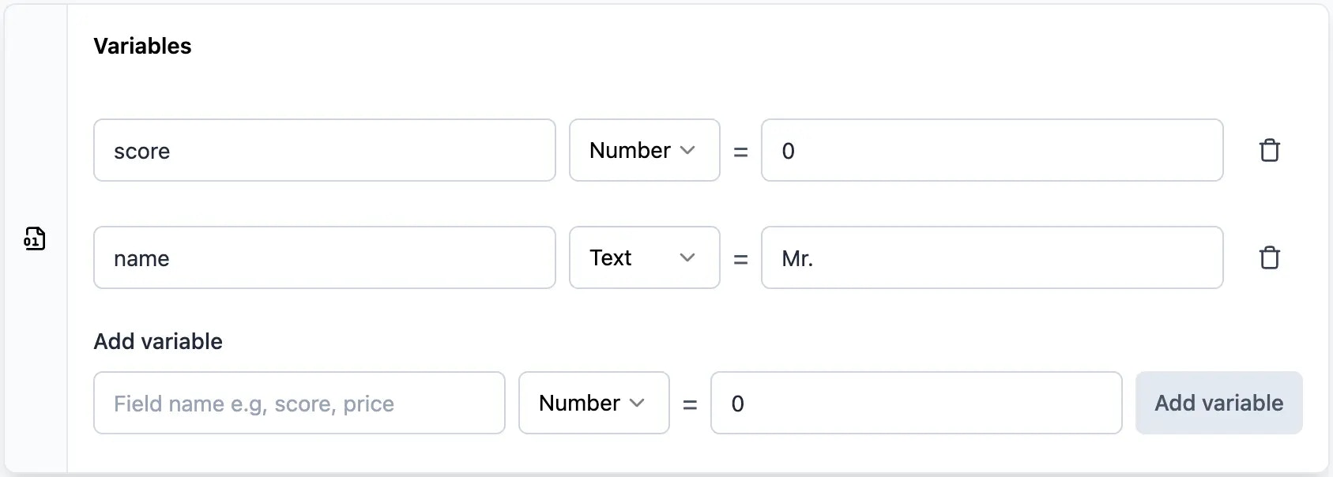Delete the name variable using its trash icon
Viewport: 1333px width, 477px height.
click(x=1270, y=257)
